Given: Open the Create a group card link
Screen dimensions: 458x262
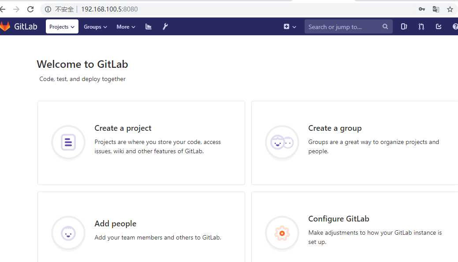Looking at the screenshot, I should pyautogui.click(x=354, y=143).
